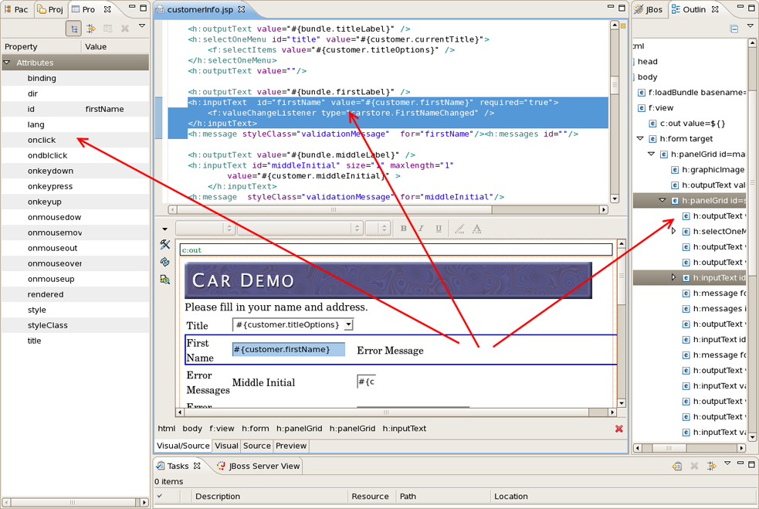759x509 pixels.
Task: Expand the h:selectOneMenu outline node
Action: [x=673, y=232]
